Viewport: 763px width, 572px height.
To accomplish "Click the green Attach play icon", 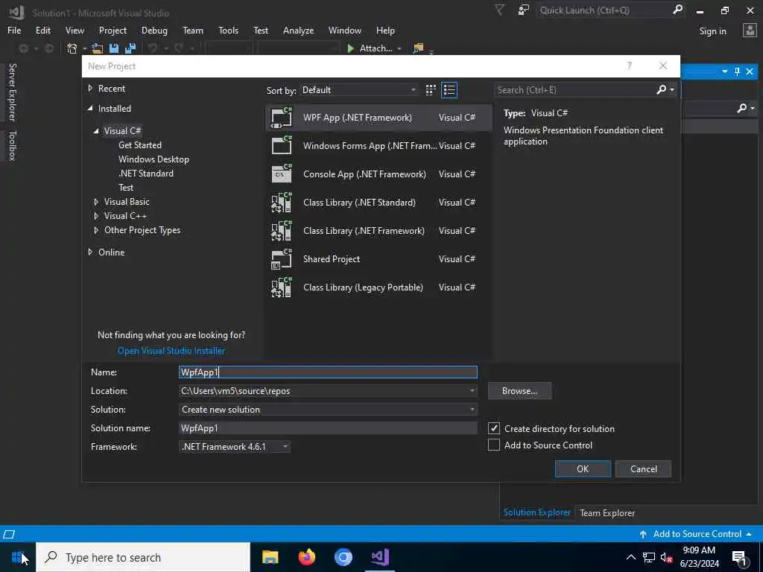I will point(350,48).
